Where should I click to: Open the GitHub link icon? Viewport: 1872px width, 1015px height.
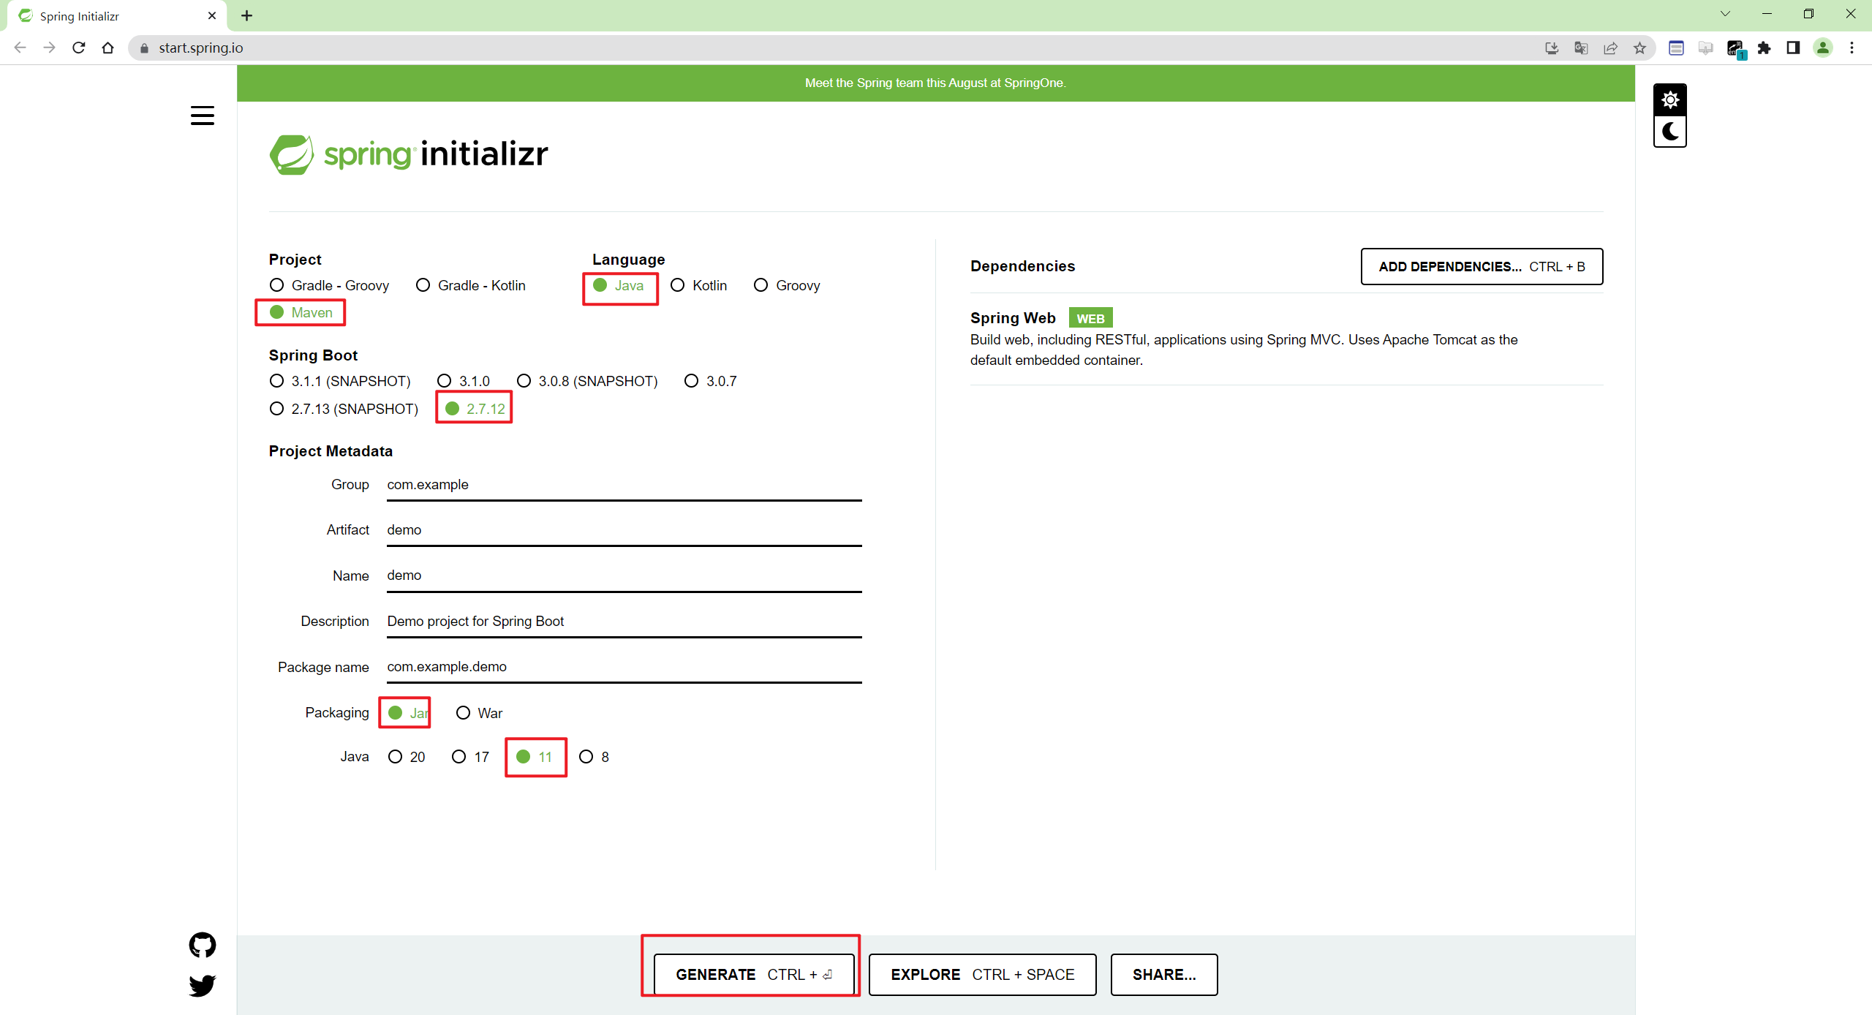click(x=202, y=945)
